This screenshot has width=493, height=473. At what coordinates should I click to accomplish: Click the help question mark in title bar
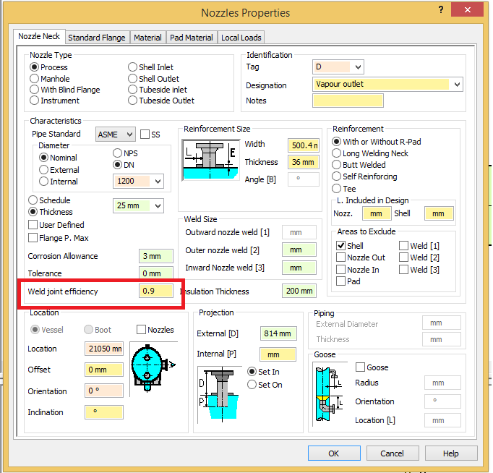click(x=441, y=12)
